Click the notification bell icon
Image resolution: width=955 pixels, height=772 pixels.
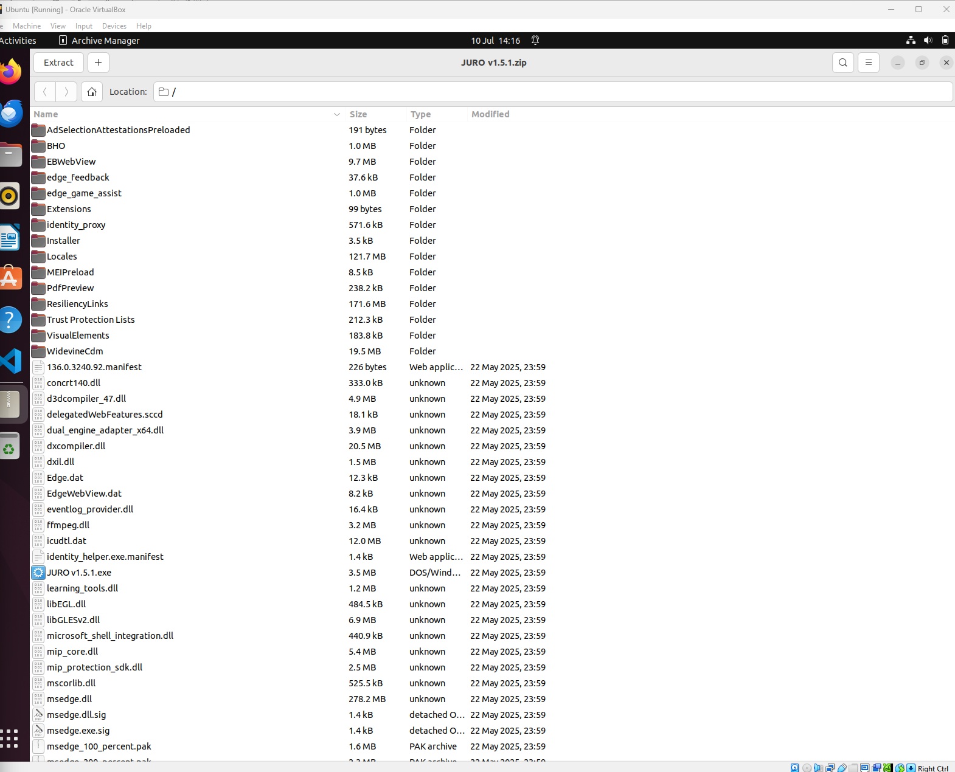click(535, 41)
